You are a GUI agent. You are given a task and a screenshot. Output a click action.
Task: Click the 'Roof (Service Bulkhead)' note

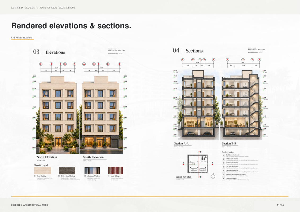pyautogui.click(x=232, y=155)
